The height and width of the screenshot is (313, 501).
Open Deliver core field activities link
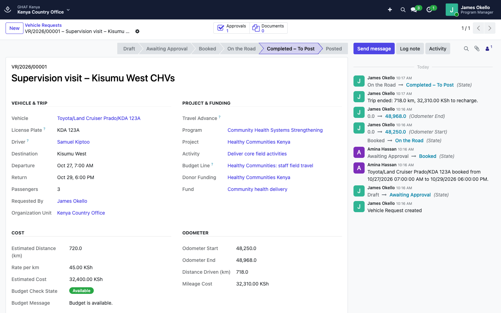[257, 154]
